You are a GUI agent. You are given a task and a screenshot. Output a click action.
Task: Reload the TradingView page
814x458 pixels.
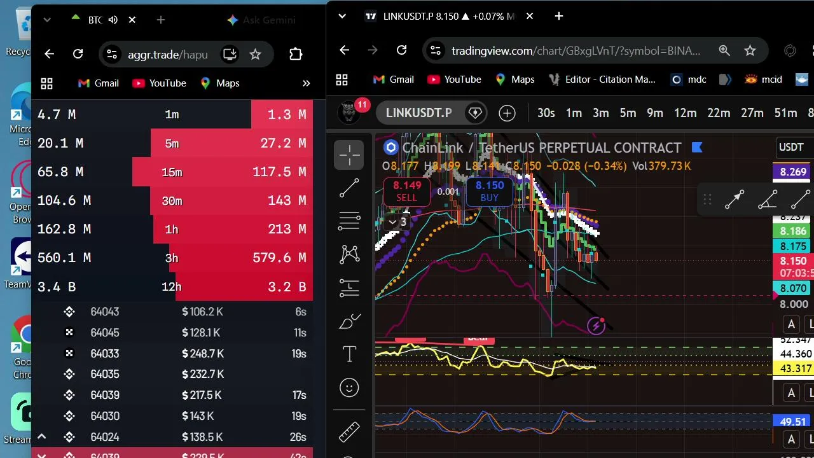401,50
